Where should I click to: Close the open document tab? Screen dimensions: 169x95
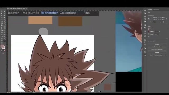(27, 9)
